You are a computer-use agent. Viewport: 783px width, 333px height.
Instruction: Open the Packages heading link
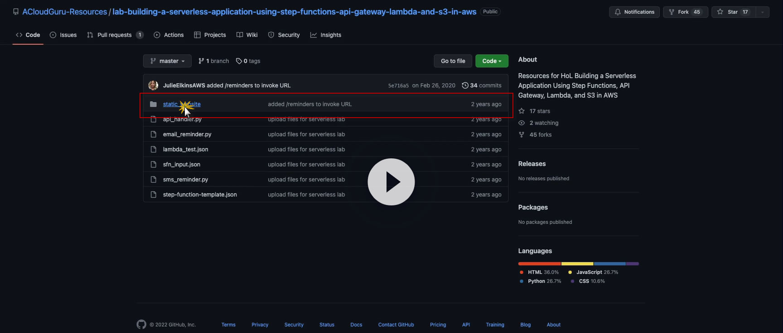tap(533, 207)
